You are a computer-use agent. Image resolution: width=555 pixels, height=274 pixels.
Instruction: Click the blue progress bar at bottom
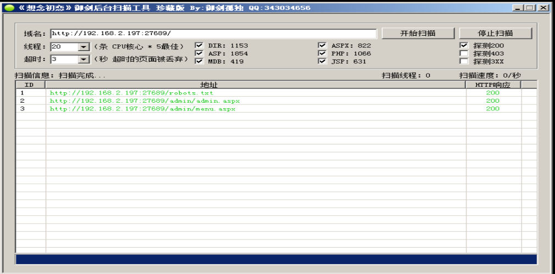(x=276, y=259)
